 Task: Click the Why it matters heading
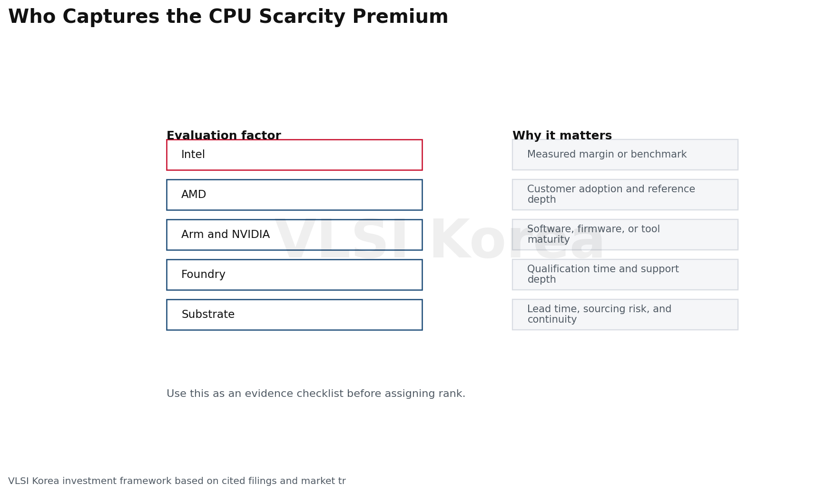562,136
